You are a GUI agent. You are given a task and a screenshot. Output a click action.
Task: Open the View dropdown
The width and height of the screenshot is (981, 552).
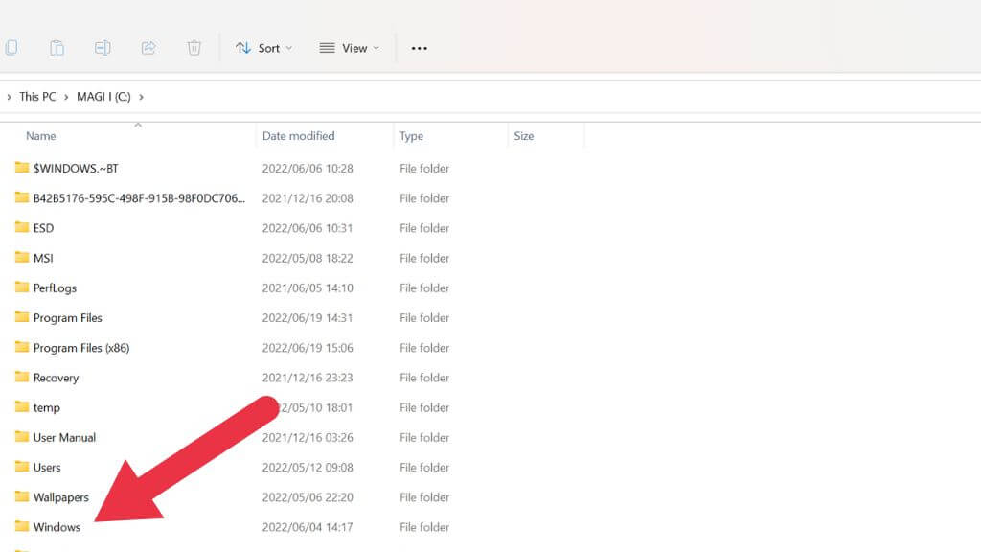(x=350, y=48)
